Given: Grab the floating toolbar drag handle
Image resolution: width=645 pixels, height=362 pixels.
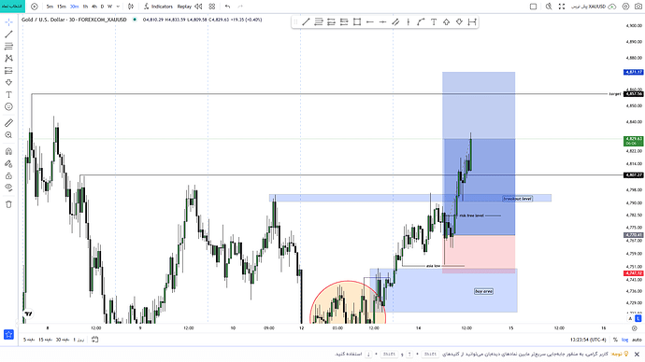Looking at the screenshot, I should [x=295, y=22].
